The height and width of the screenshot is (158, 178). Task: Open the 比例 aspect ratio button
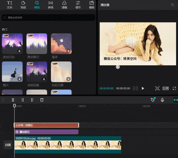tap(166, 88)
